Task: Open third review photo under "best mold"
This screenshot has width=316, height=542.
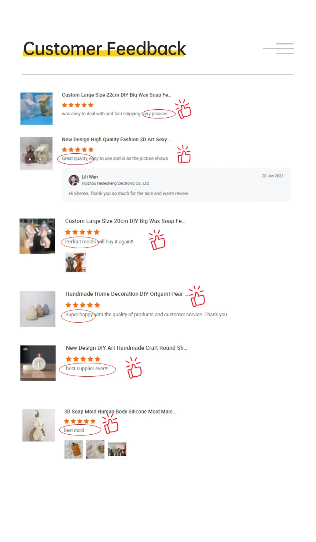Action: (x=117, y=450)
